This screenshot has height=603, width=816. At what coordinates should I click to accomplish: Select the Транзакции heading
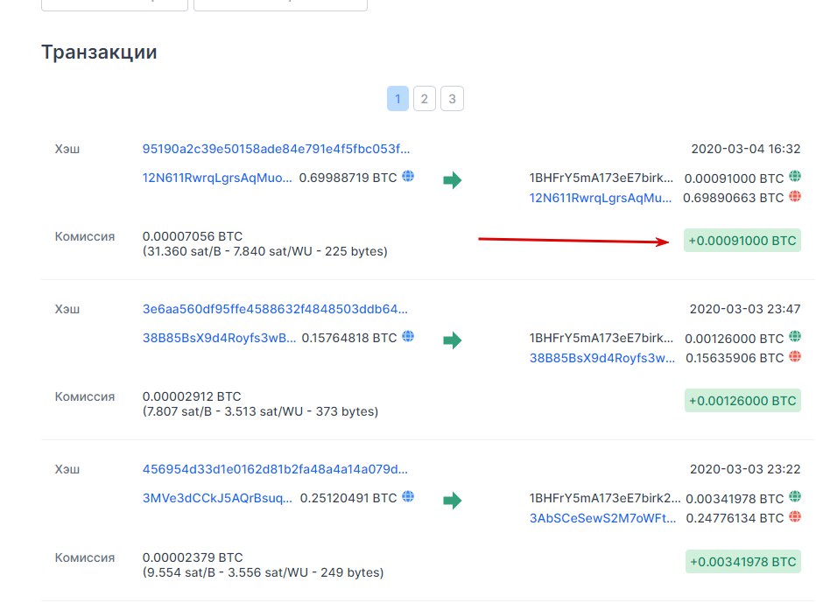(99, 53)
